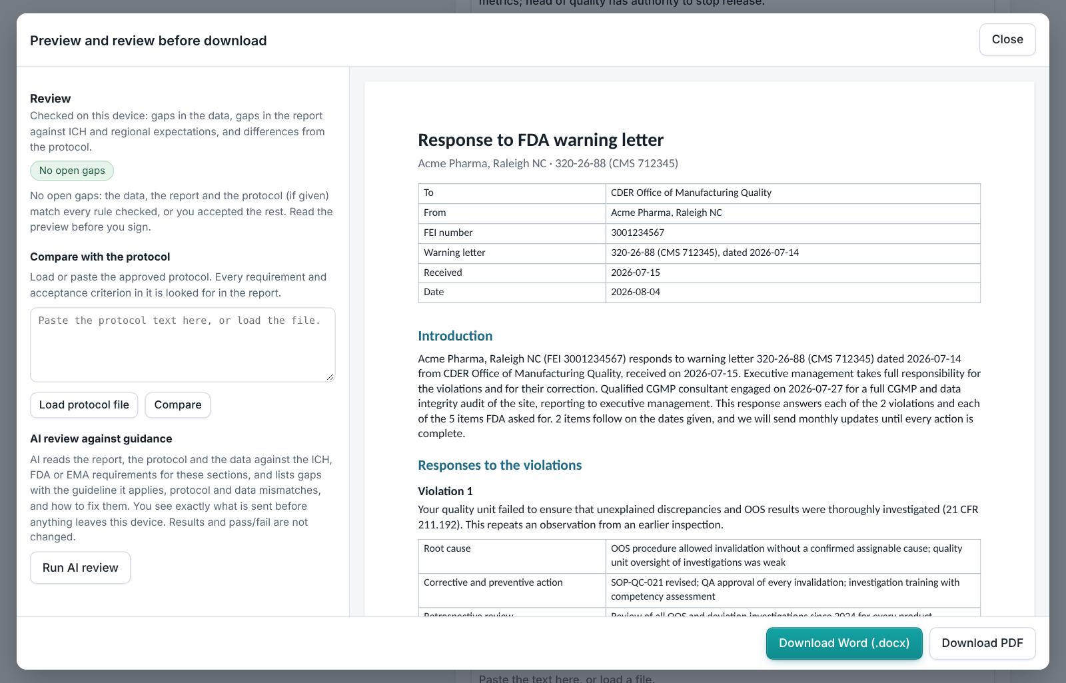Click 'Corrective and preventive action' row label
1066x683 pixels.
(493, 582)
